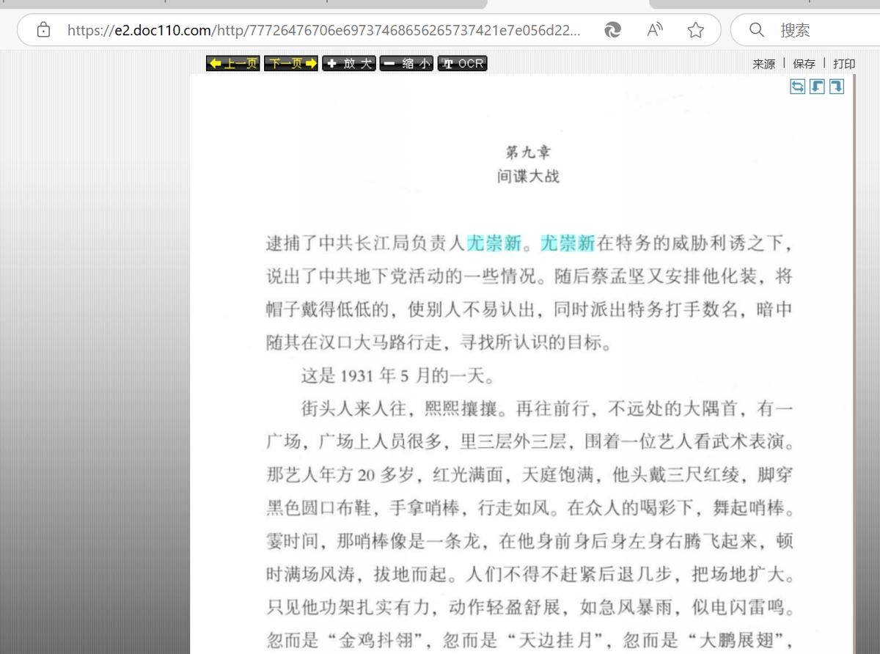Click the 搜索 search box
880x654 pixels.
coord(821,30)
